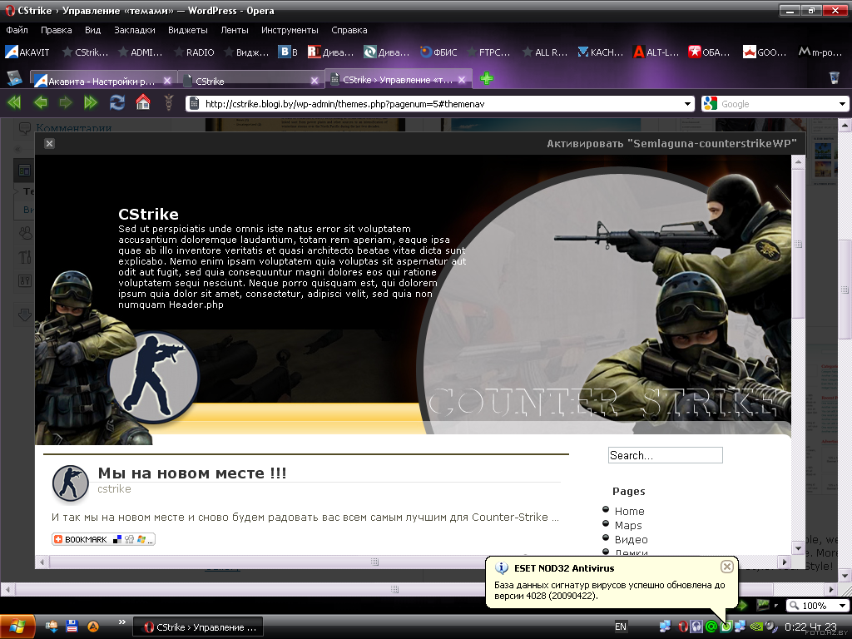This screenshot has width=852, height=639.
Task: Click the preview's horizontal scrollbar right arrow
Action: [784, 562]
